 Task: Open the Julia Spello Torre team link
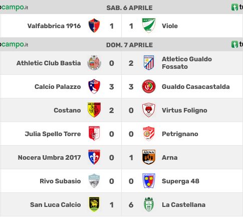click(x=53, y=134)
